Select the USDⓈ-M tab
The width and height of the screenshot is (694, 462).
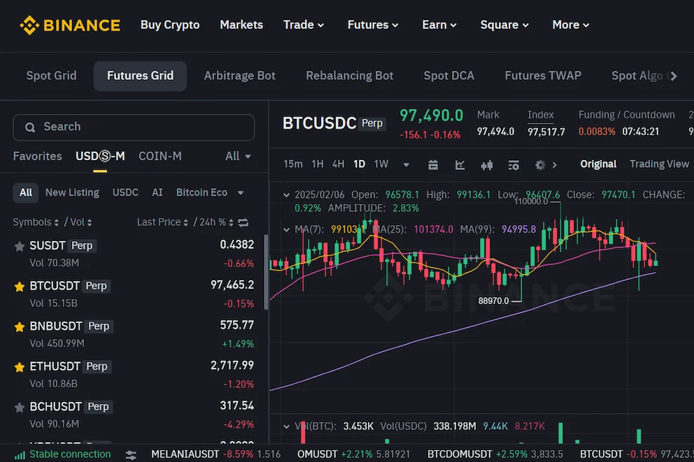coord(100,156)
